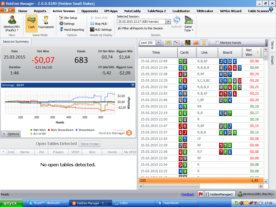Click the demkos1981 hero avatar icon

point(12,20)
